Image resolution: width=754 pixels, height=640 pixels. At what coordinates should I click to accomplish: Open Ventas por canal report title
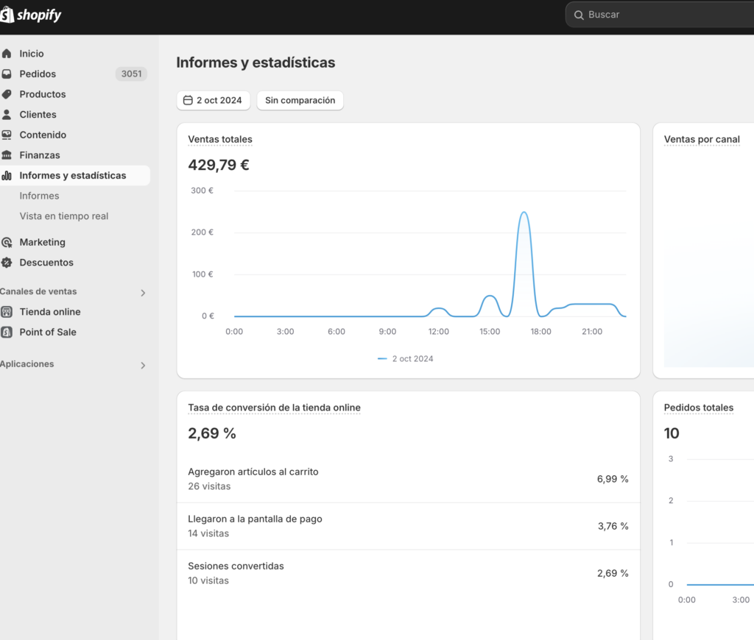[x=702, y=139]
